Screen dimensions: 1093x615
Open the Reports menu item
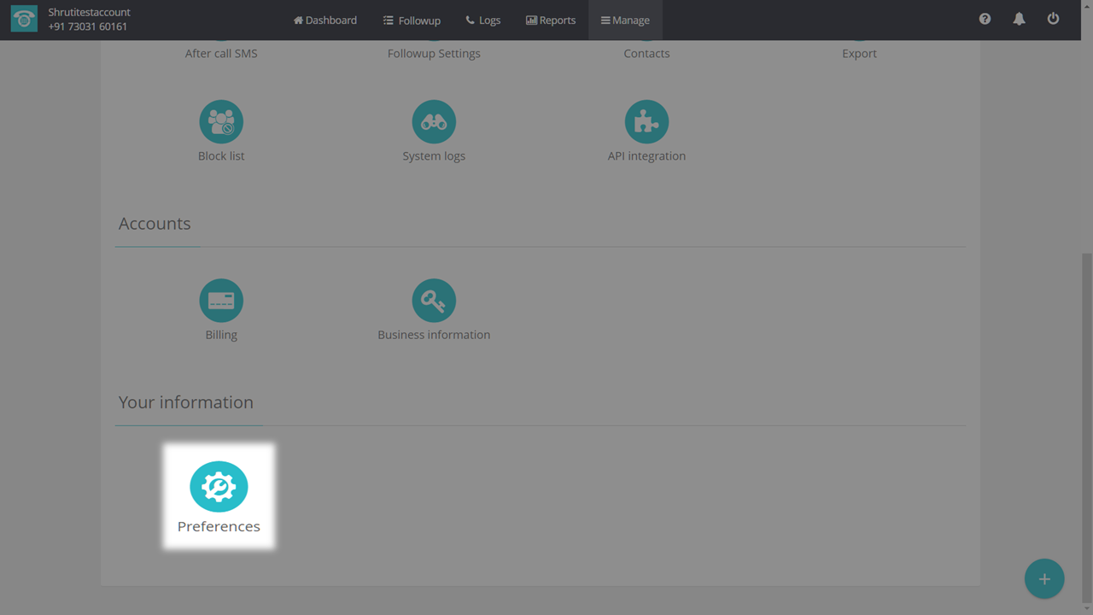pos(551,20)
